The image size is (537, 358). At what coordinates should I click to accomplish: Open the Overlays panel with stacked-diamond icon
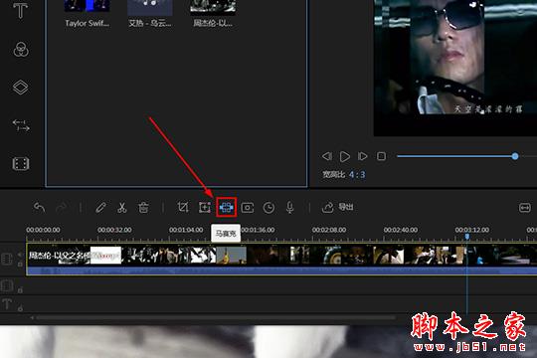[21, 88]
